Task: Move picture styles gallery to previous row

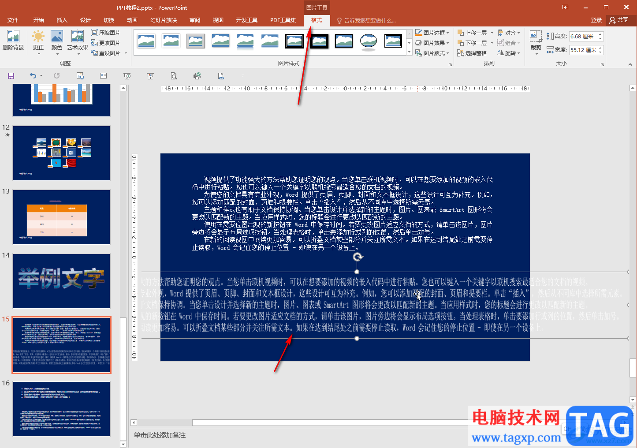Action: [409, 34]
